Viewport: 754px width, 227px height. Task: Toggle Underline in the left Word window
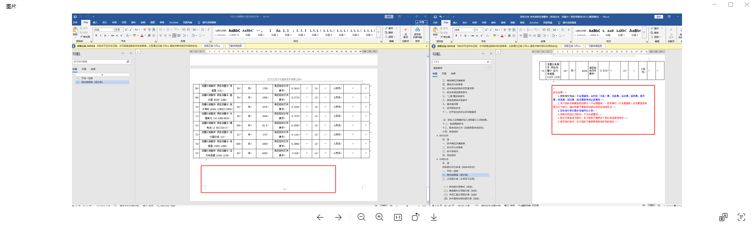pos(105,36)
